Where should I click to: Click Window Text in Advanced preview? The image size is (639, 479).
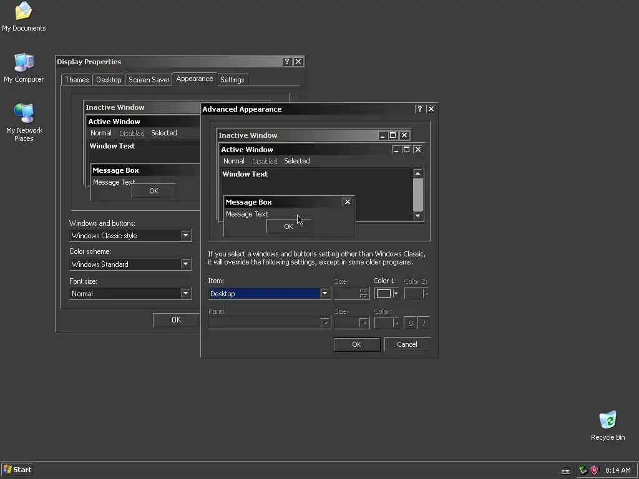[245, 174]
